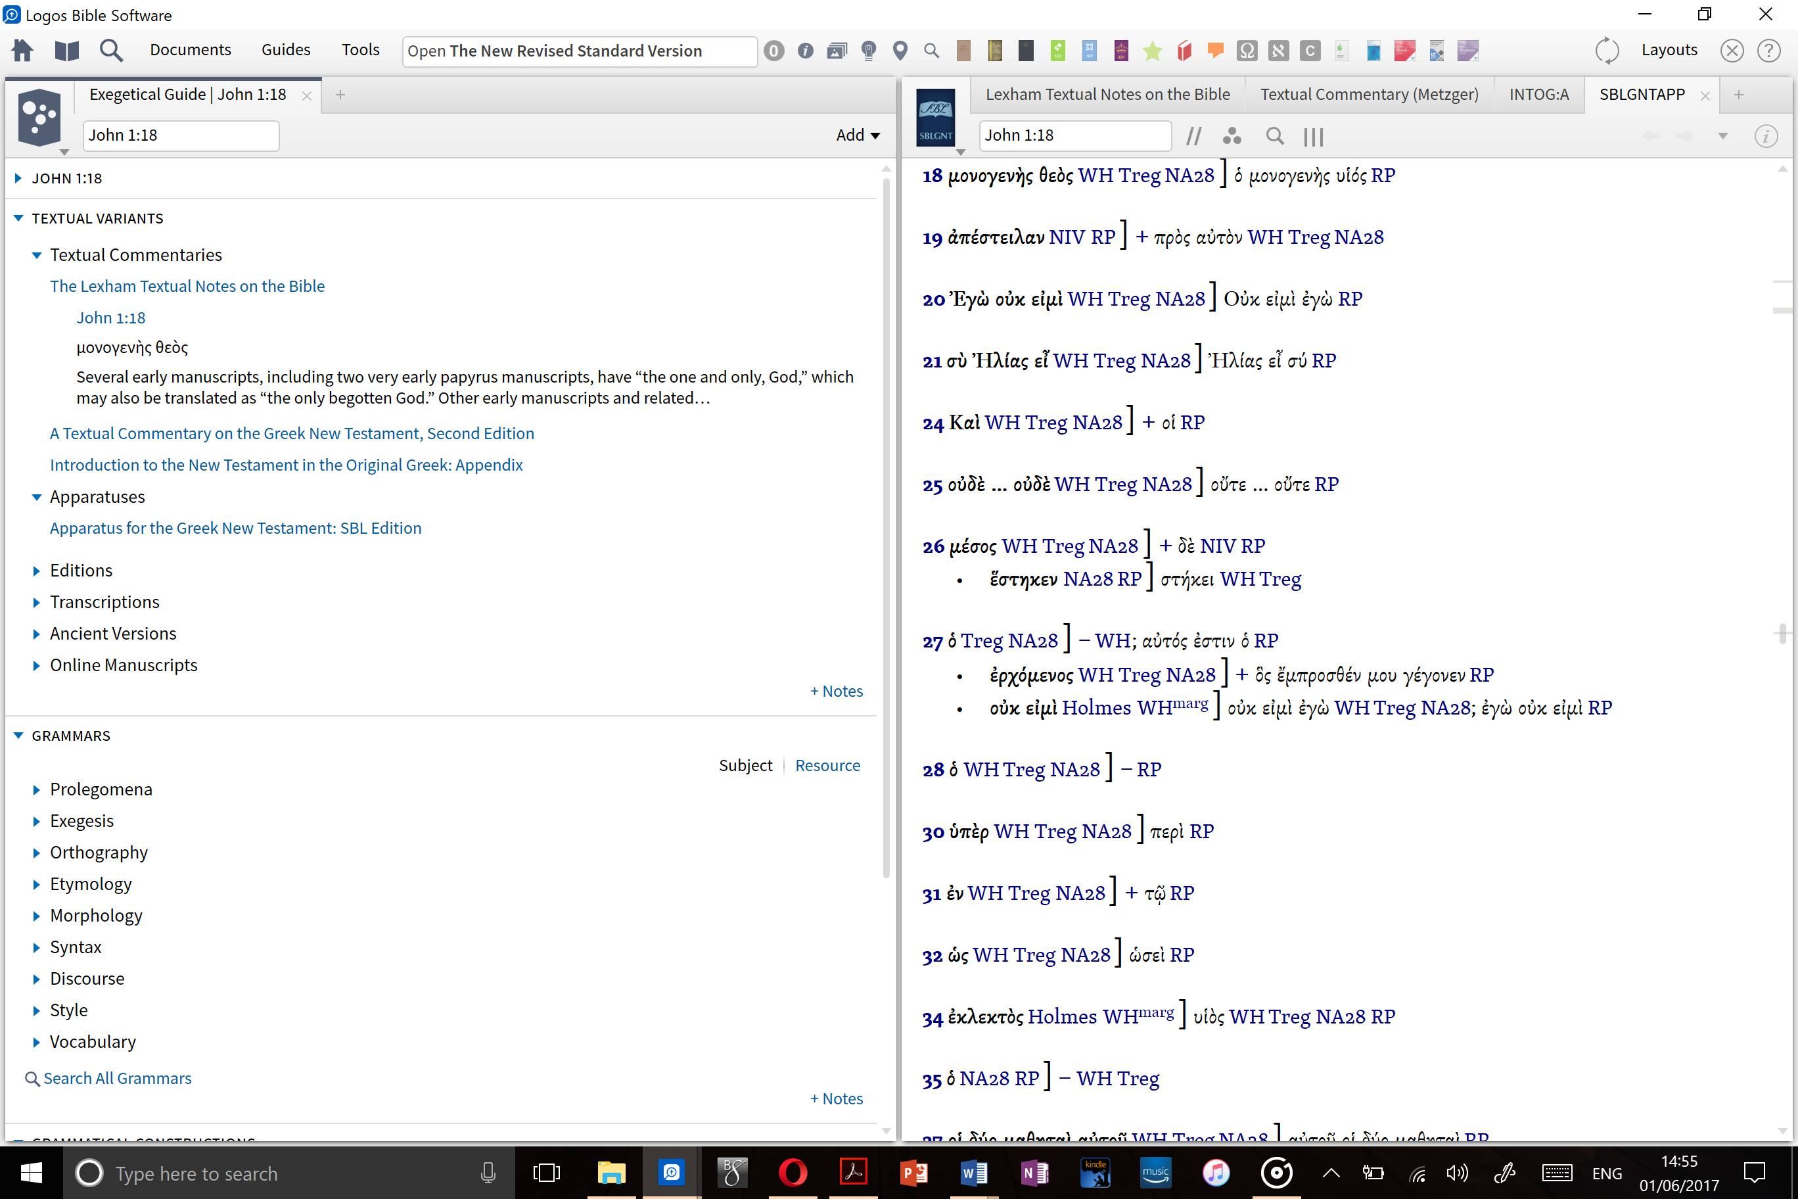This screenshot has height=1199, width=1798.
Task: Open the Library book icon
Action: (x=66, y=51)
